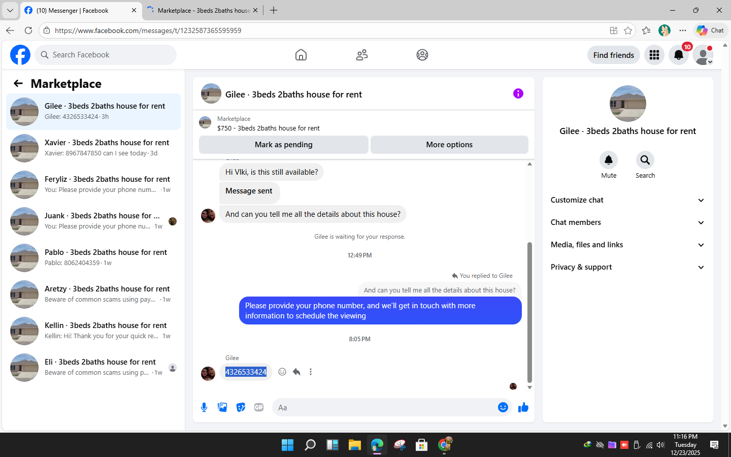Open the Windows Start menu
731x457 pixels.
287,445
